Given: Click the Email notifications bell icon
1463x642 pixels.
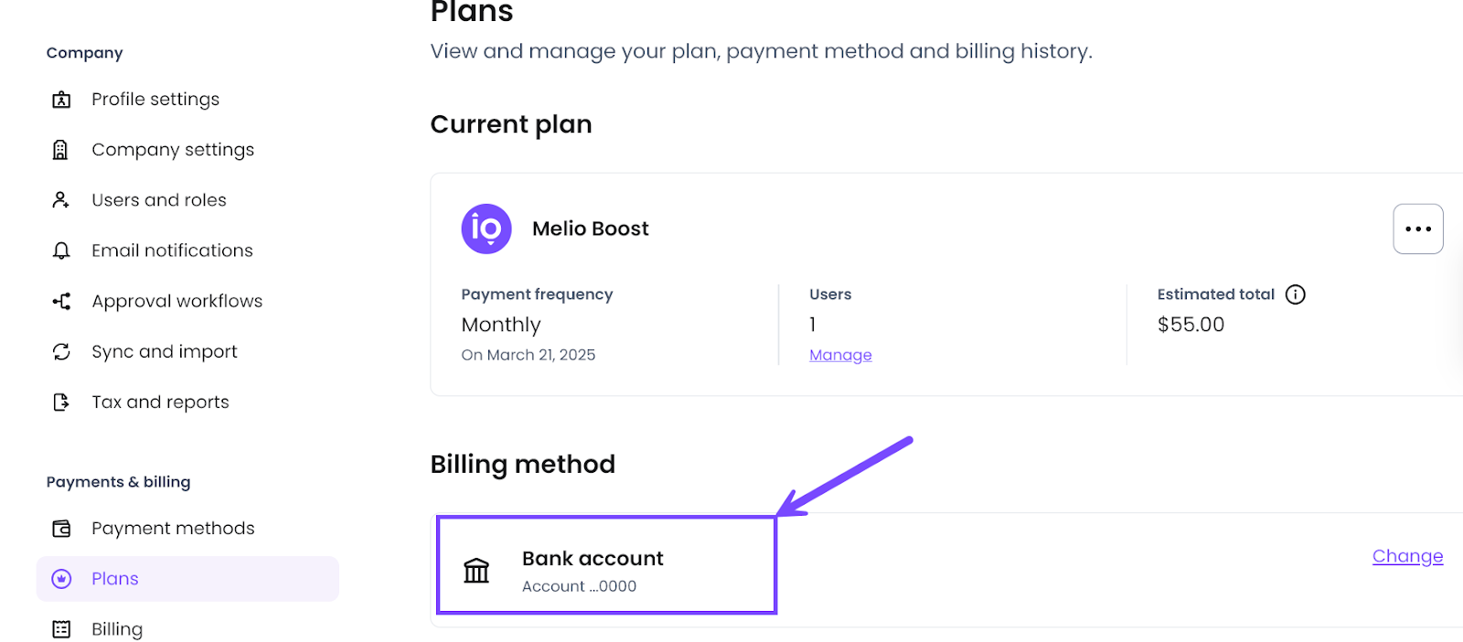Looking at the screenshot, I should (61, 251).
